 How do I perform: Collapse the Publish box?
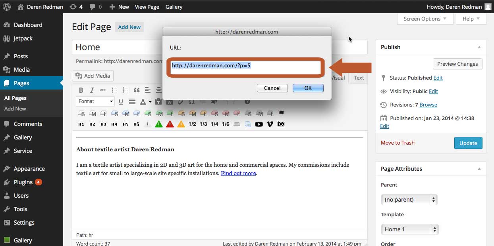tap(479, 47)
